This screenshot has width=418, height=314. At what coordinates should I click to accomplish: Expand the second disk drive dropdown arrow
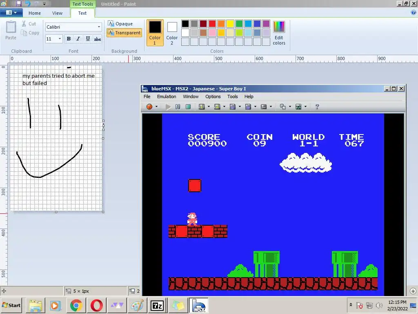(x=255, y=107)
